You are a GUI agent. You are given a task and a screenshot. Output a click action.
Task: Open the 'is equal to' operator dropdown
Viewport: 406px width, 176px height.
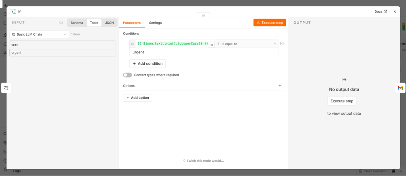pyautogui.click(x=247, y=44)
